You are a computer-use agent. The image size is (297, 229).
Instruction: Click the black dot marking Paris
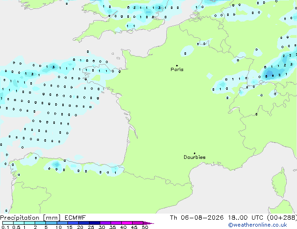click(x=177, y=65)
